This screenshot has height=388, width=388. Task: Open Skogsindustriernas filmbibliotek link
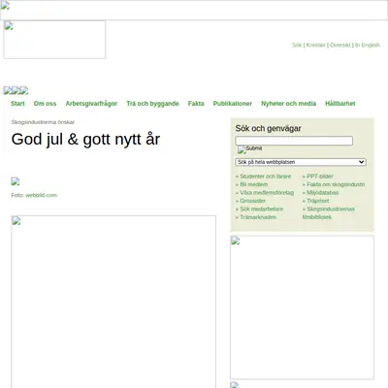[329, 212]
